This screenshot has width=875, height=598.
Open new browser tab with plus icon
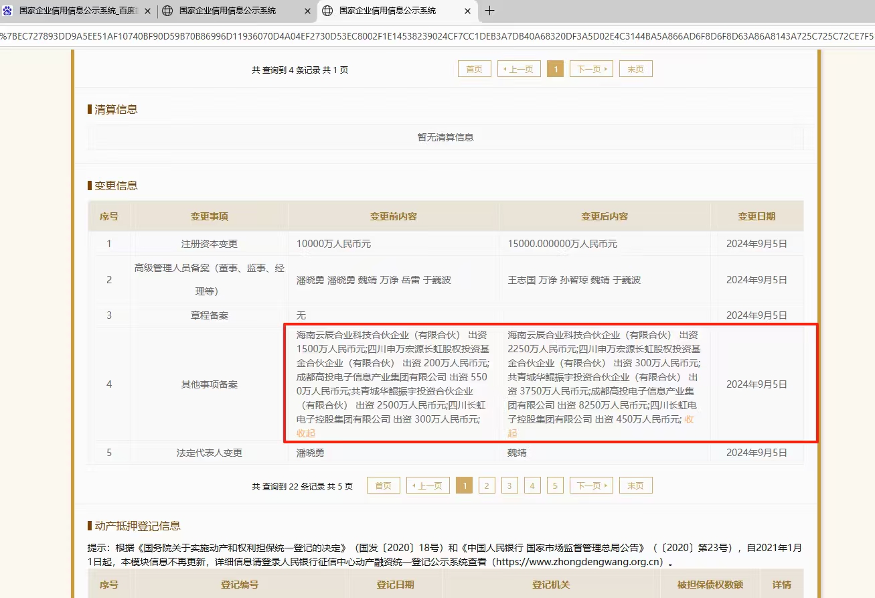[489, 11]
